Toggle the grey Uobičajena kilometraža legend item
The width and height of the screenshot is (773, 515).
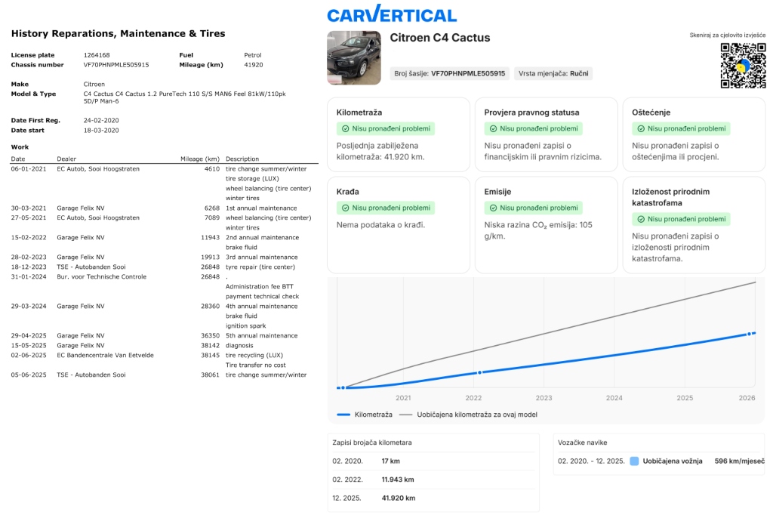(x=468, y=415)
